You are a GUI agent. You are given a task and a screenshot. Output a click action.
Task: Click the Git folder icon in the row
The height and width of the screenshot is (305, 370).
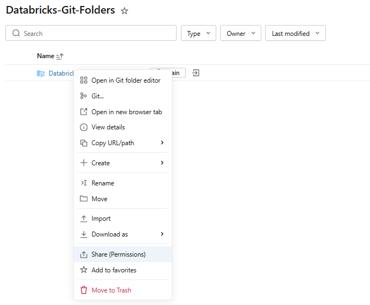pyautogui.click(x=41, y=73)
